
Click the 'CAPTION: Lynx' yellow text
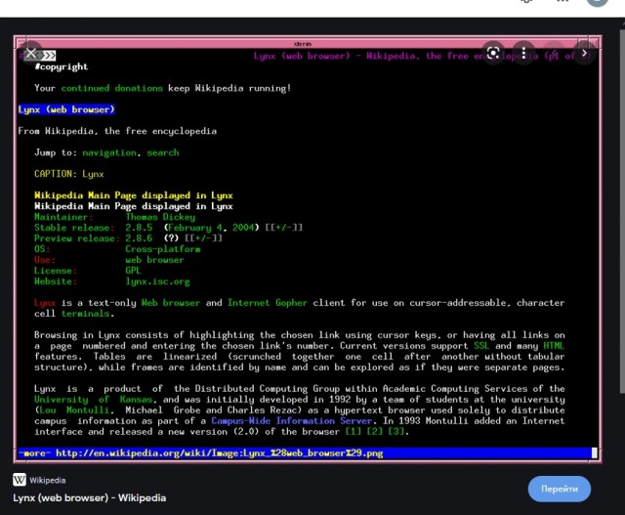click(69, 174)
